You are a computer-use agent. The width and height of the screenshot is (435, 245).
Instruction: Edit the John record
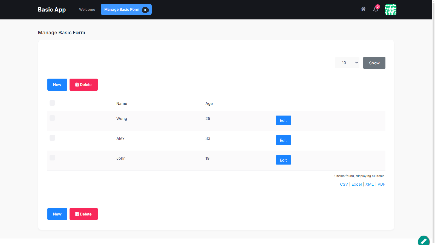click(x=283, y=160)
